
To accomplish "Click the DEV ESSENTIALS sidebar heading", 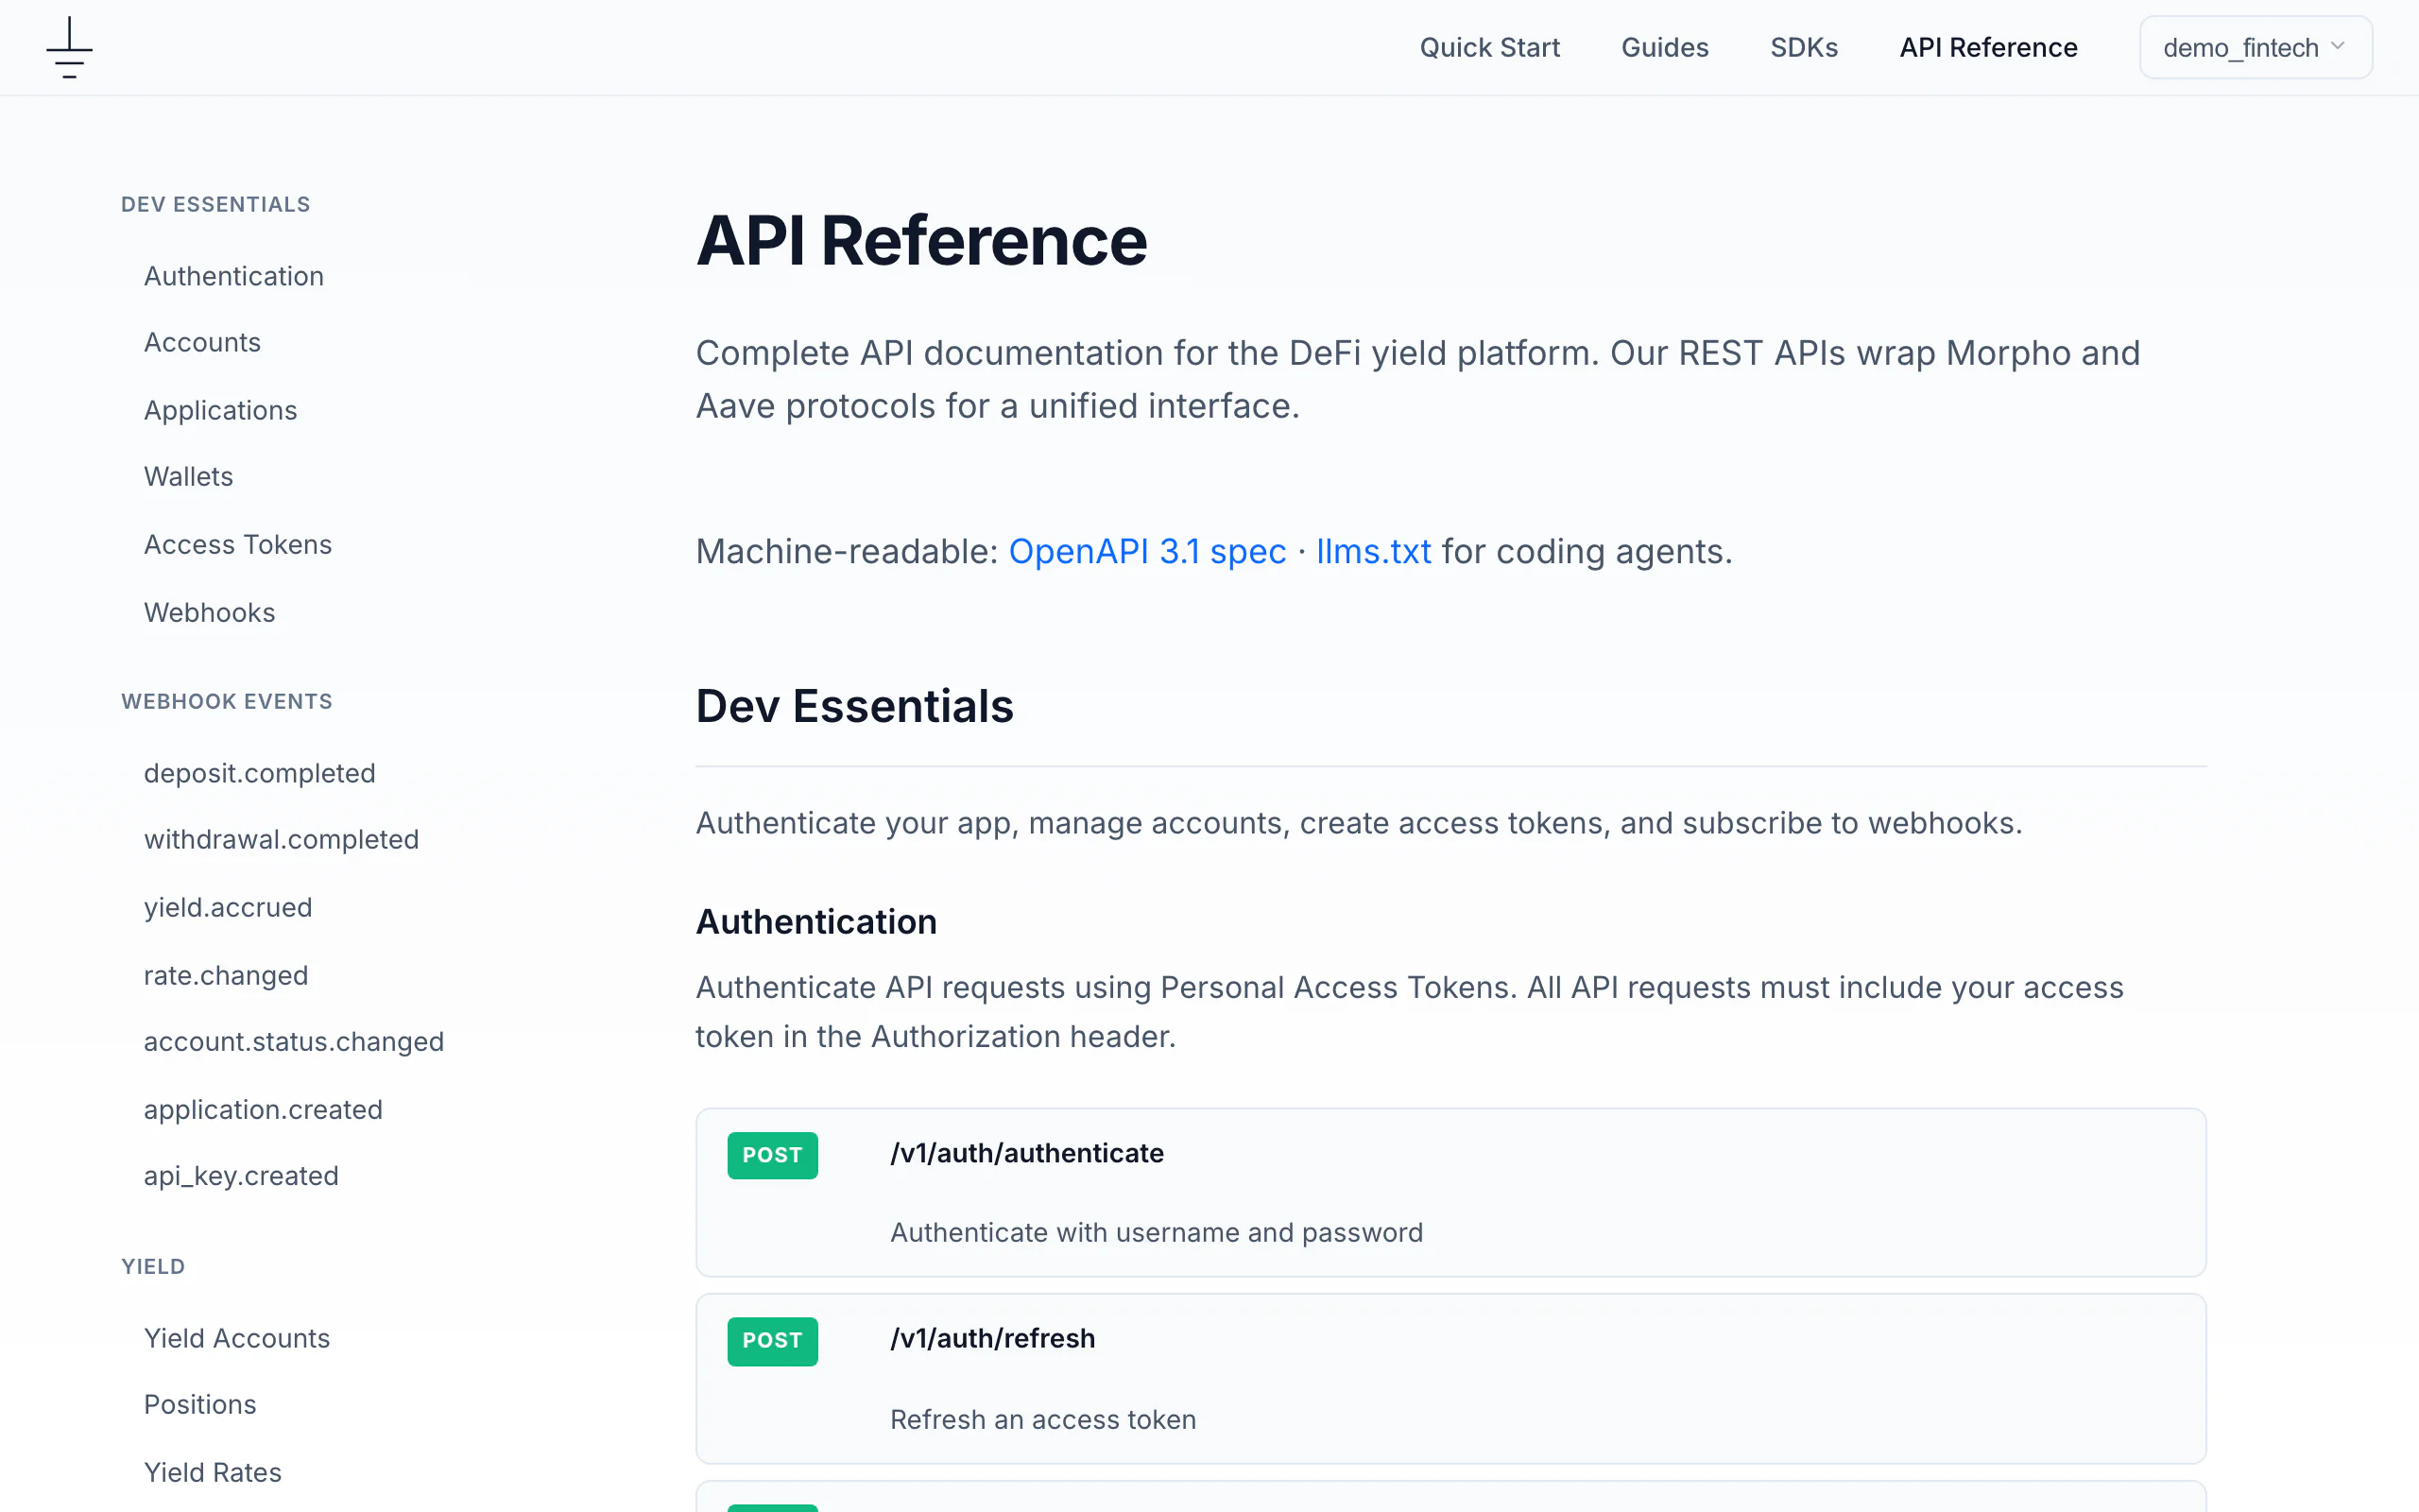I will (215, 204).
